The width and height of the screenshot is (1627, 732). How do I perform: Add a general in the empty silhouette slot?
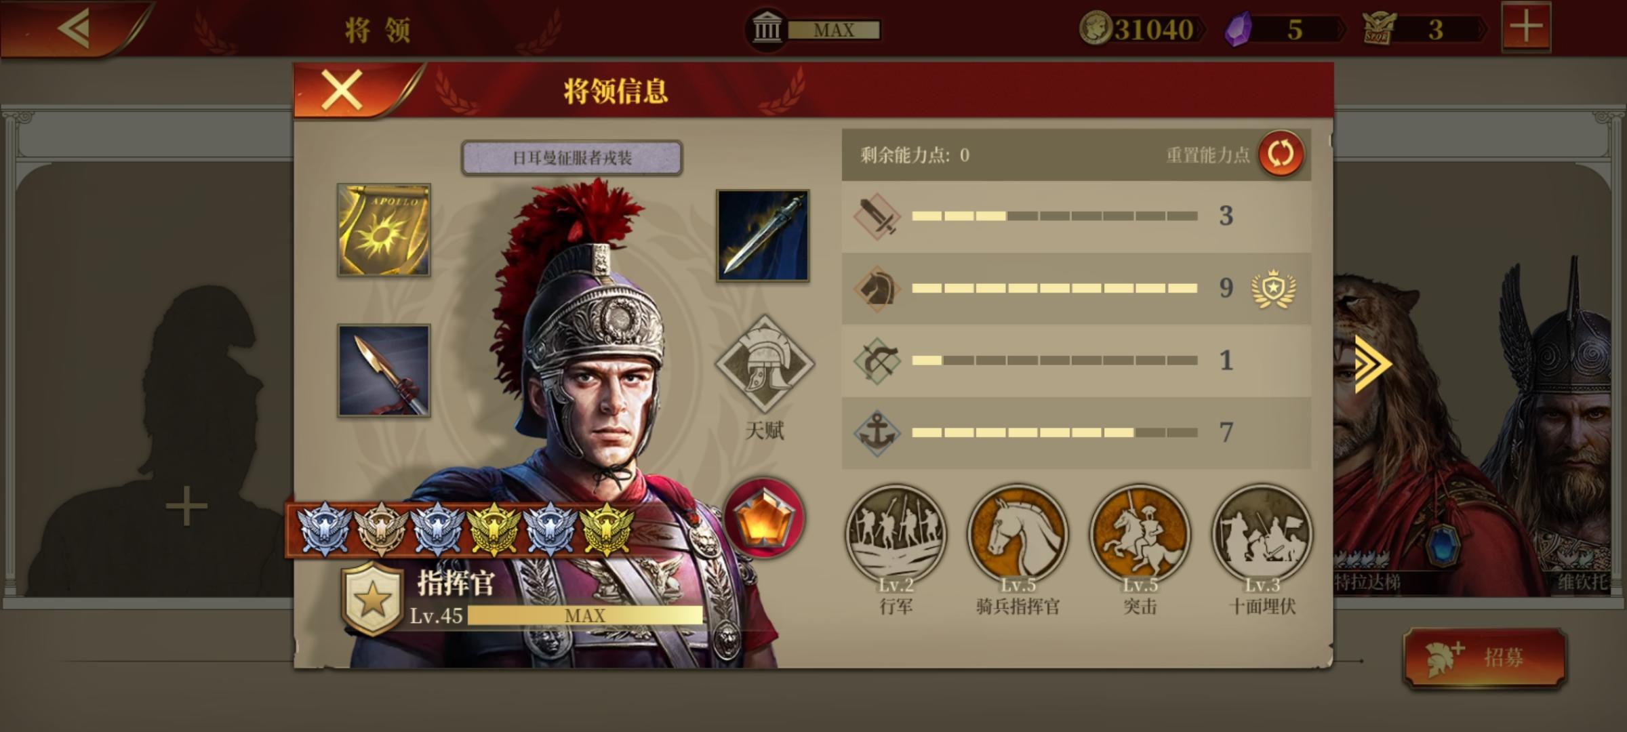click(185, 506)
